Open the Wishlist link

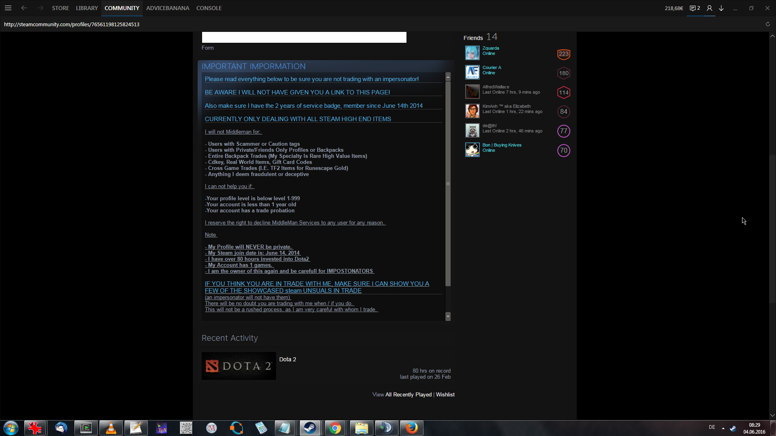click(445, 394)
